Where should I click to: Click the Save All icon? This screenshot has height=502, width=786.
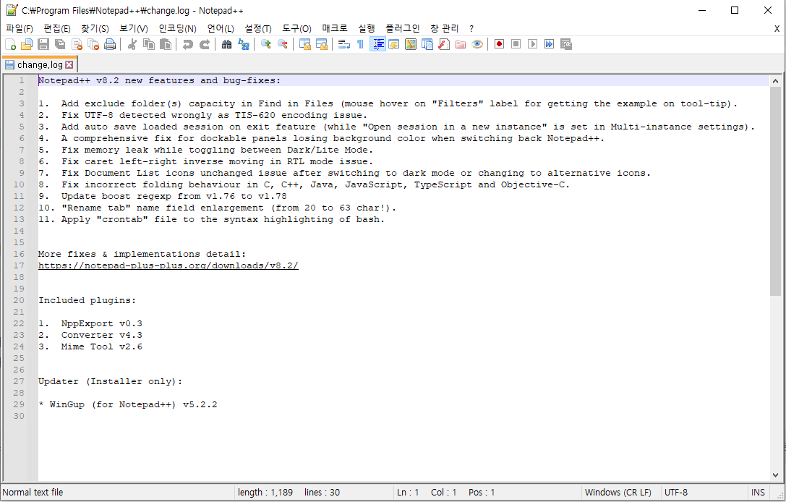click(60, 44)
